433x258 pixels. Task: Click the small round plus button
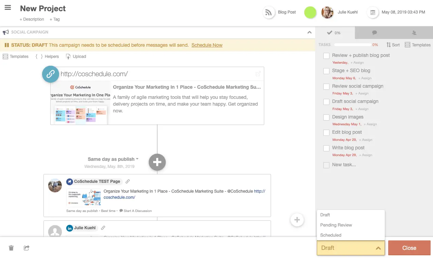297,220
